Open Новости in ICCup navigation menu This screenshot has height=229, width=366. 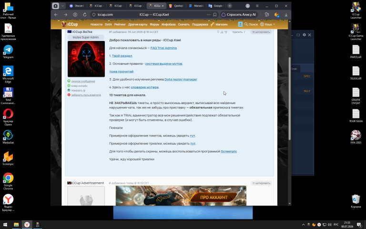click(96, 24)
